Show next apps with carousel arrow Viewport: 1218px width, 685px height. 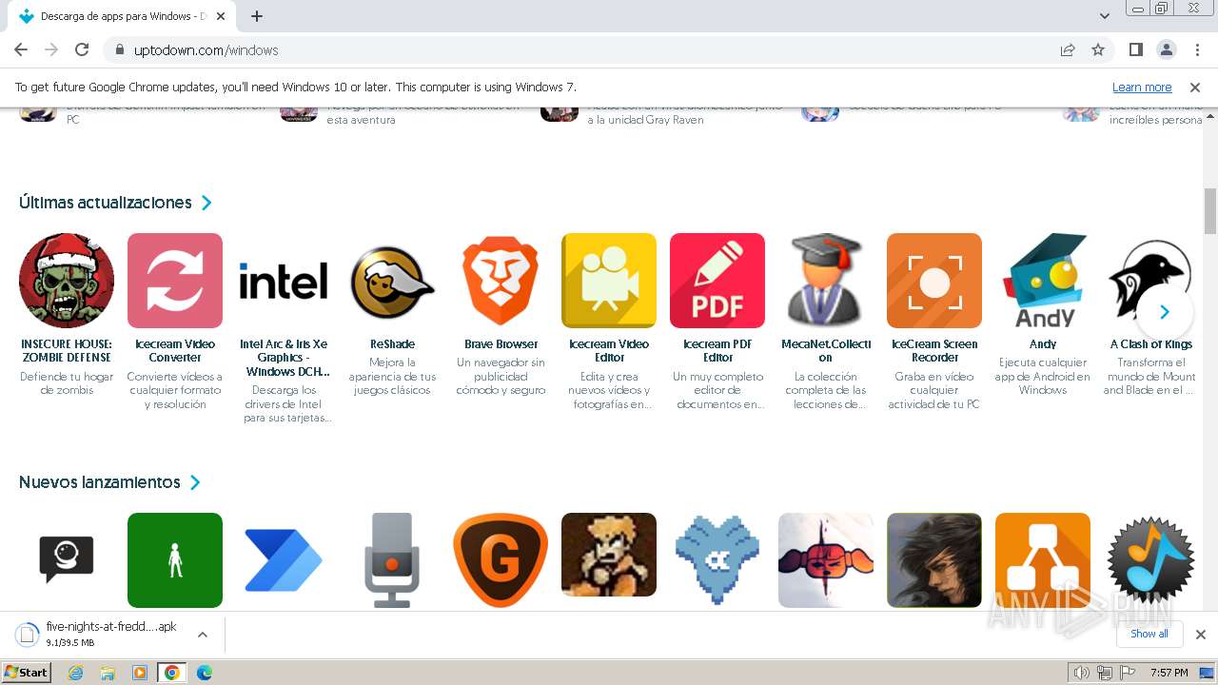pos(1164,312)
